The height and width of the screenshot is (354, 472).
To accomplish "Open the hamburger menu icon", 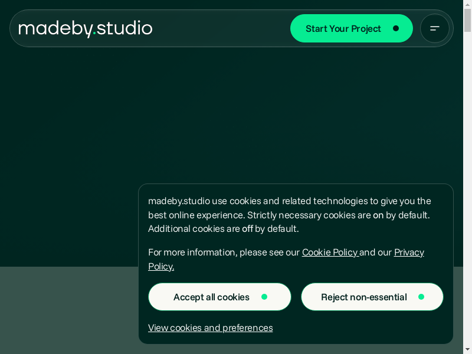I will (x=435, y=28).
